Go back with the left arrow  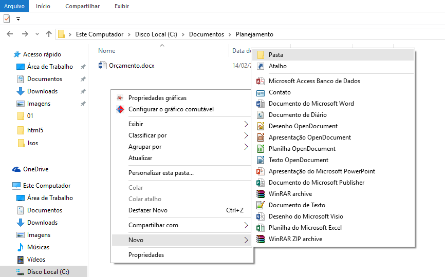pyautogui.click(x=10, y=34)
